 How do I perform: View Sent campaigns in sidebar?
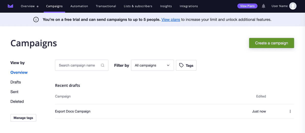(x=14, y=92)
